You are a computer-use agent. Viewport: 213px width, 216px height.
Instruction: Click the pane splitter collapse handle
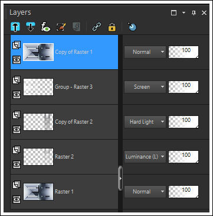pyautogui.click(x=120, y=178)
